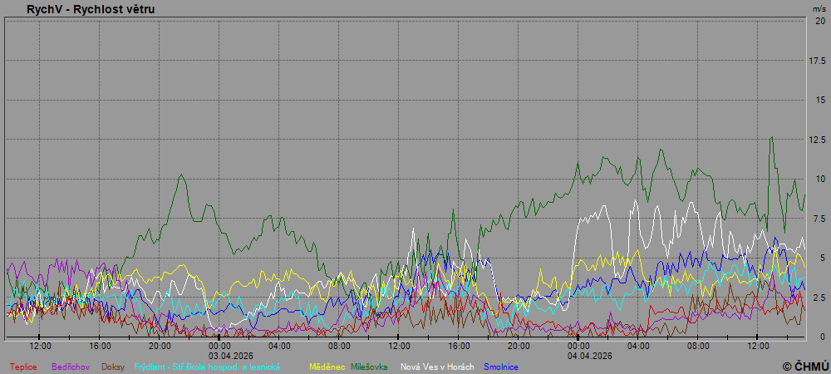Select the cyan Frýdlant station legend entry
Image resolution: width=831 pixels, height=374 pixels.
(208, 367)
